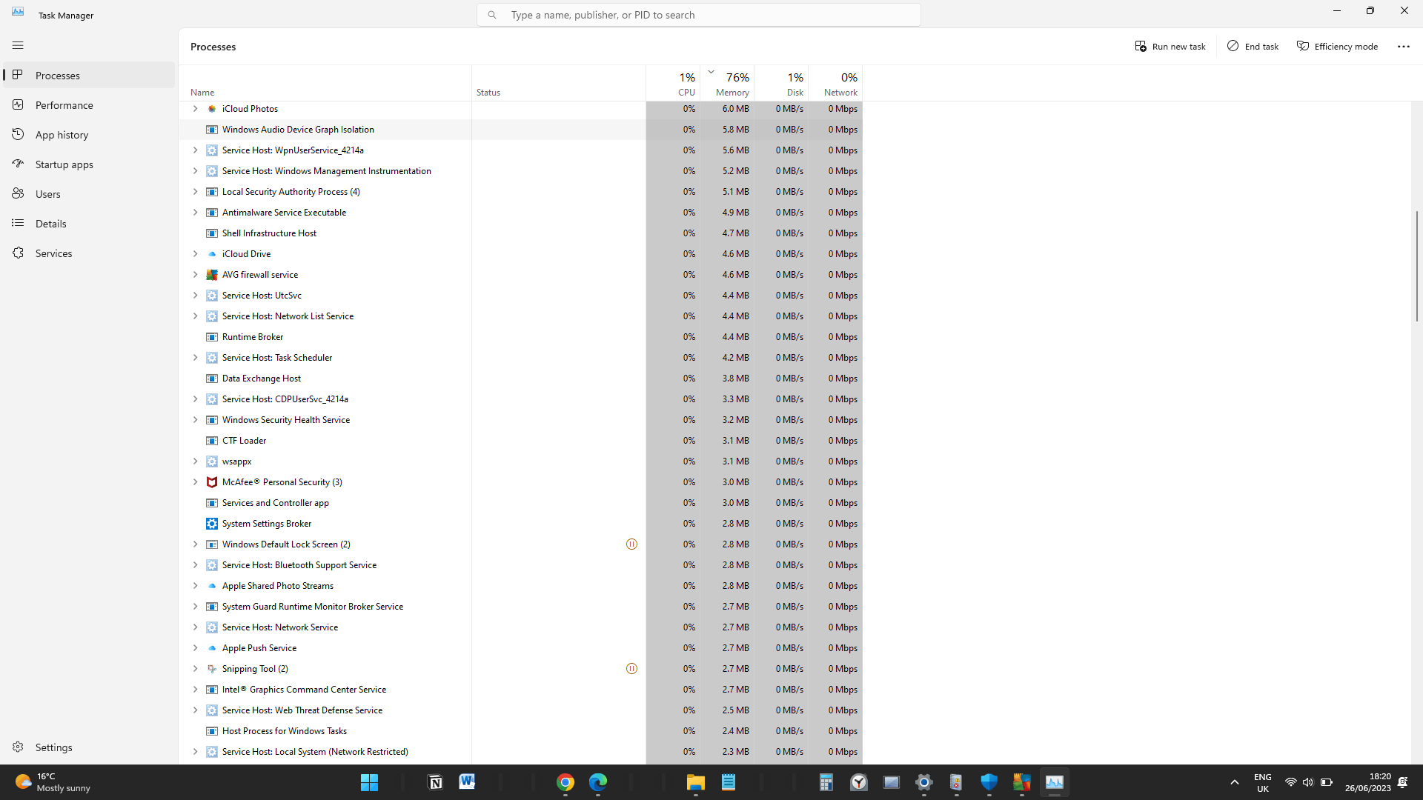
Task: Click the Users sidebar icon
Action: [x=18, y=193]
